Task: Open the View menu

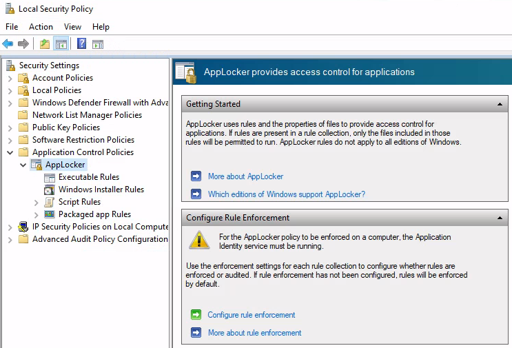Action: (72, 27)
